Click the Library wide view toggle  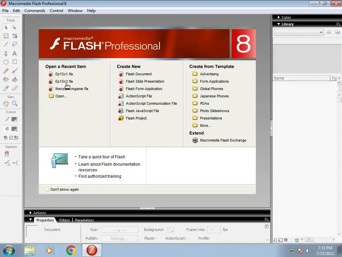pos(339,83)
